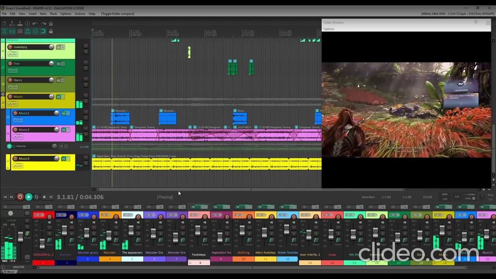This screenshot has height=279, width=496.
Task: Click the red Record transport button
Action: point(20,197)
